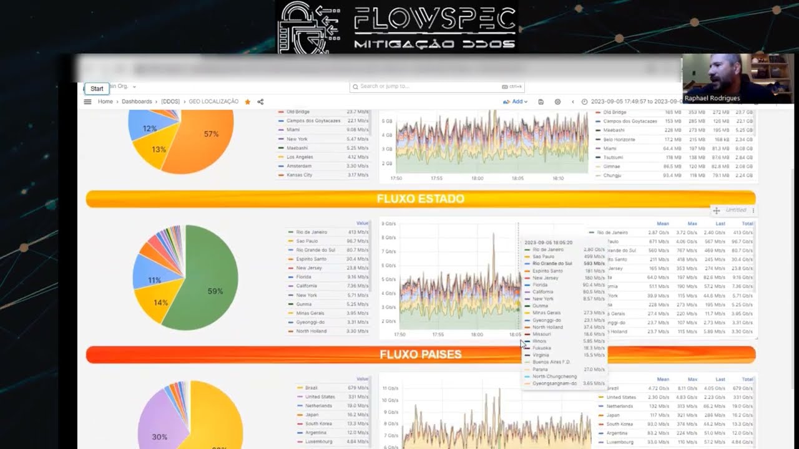This screenshot has height=449, width=799.
Task: Click the move handle icon beside Untitled panel
Action: click(x=716, y=211)
